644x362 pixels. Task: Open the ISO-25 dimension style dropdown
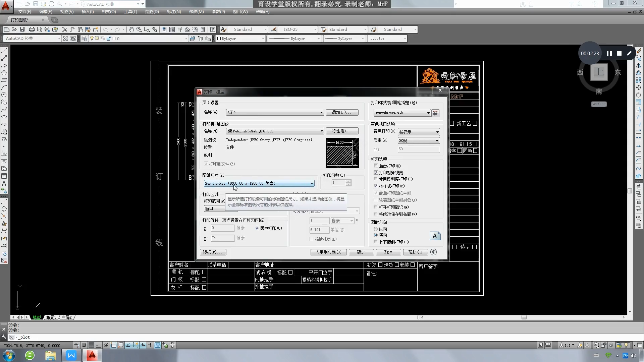click(x=298, y=29)
